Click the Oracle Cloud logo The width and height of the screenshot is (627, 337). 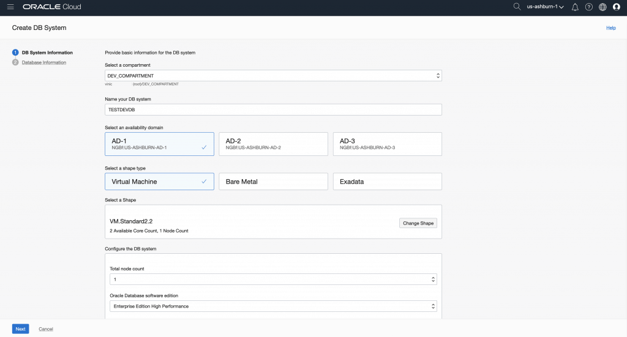[51, 7]
